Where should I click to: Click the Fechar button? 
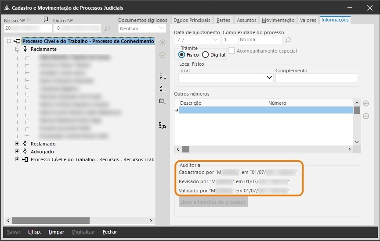110,232
